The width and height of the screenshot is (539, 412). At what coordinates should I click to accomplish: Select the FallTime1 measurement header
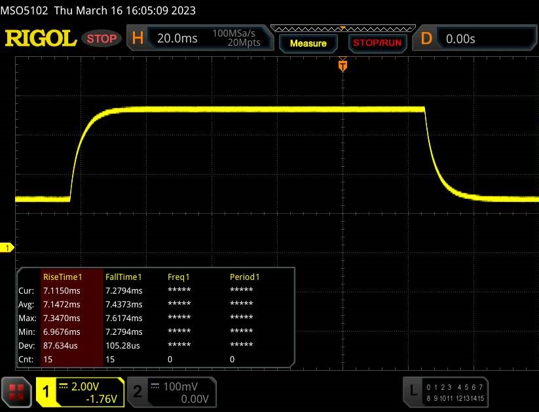[123, 277]
